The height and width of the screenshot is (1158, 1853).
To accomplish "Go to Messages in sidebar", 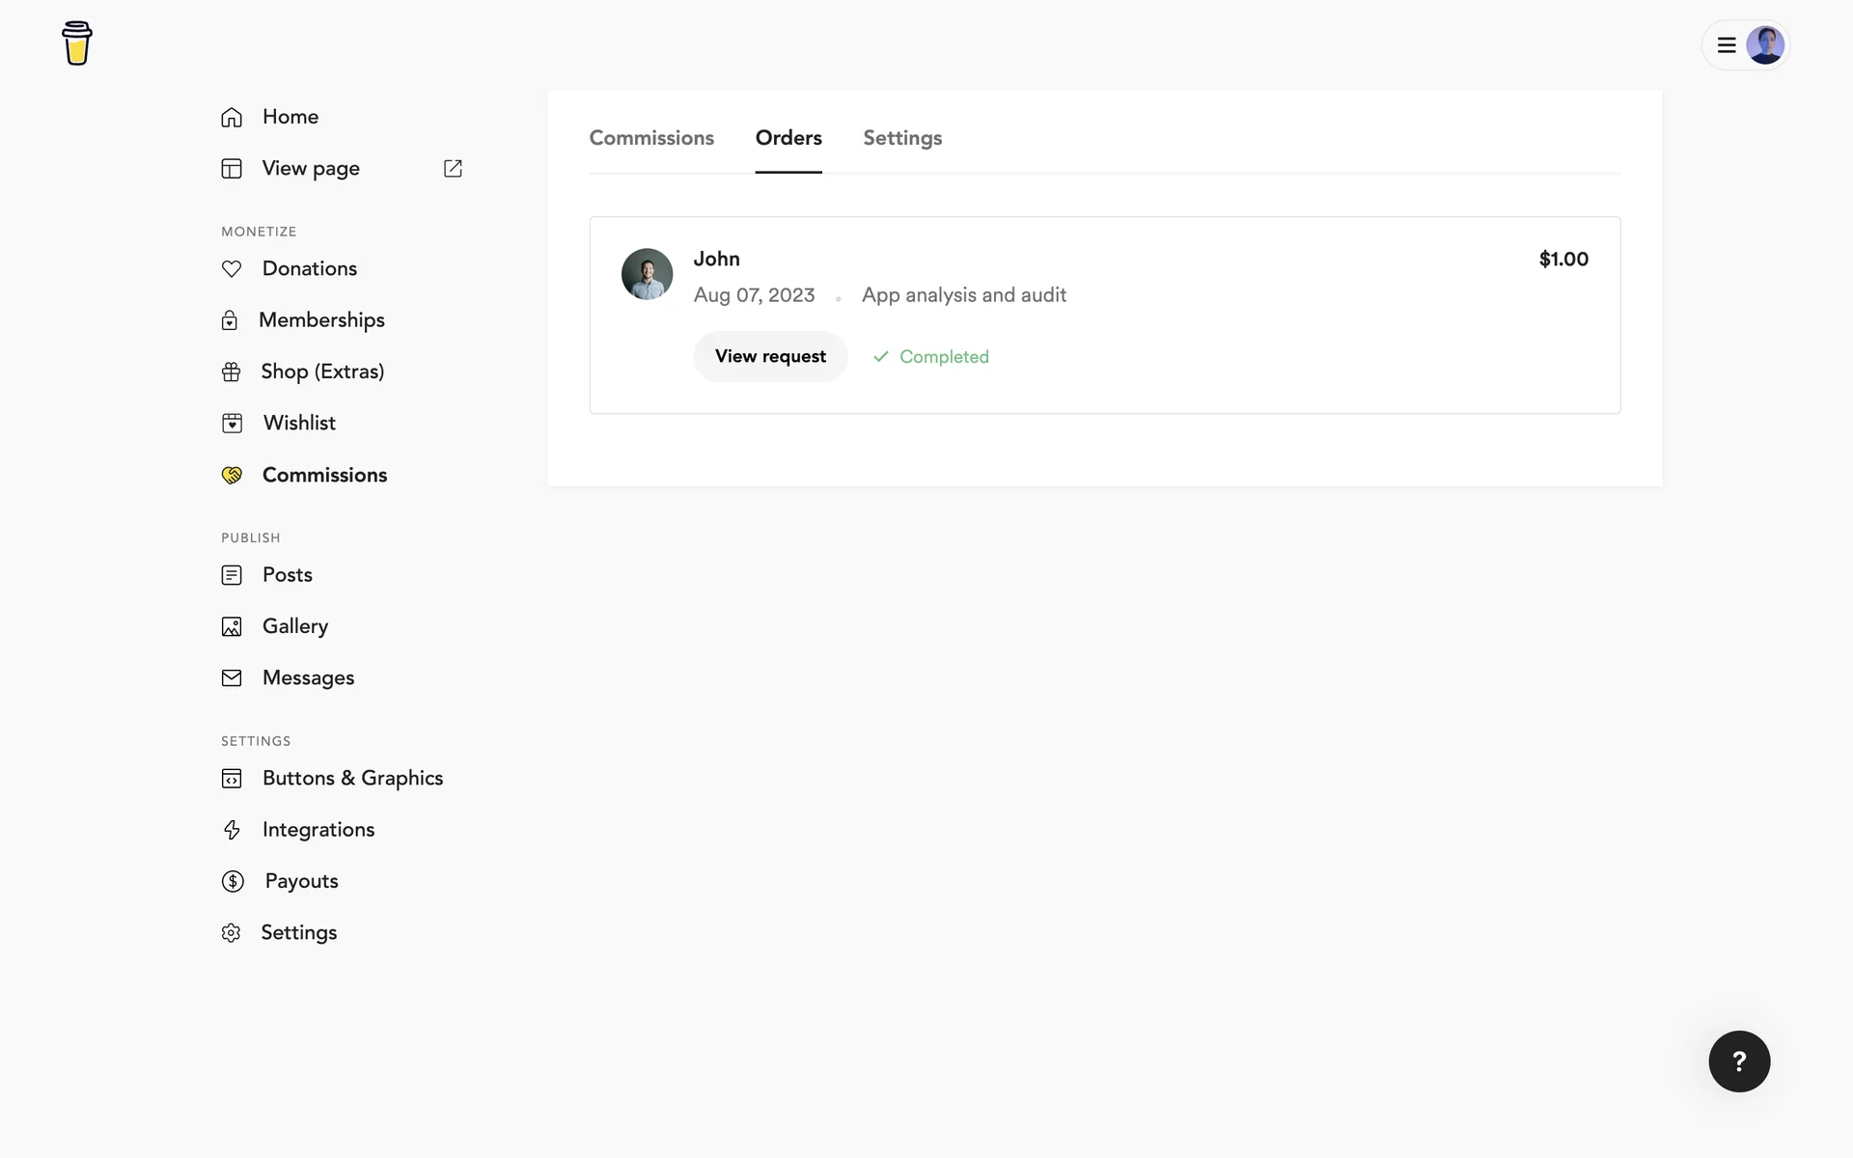I will [x=308, y=678].
